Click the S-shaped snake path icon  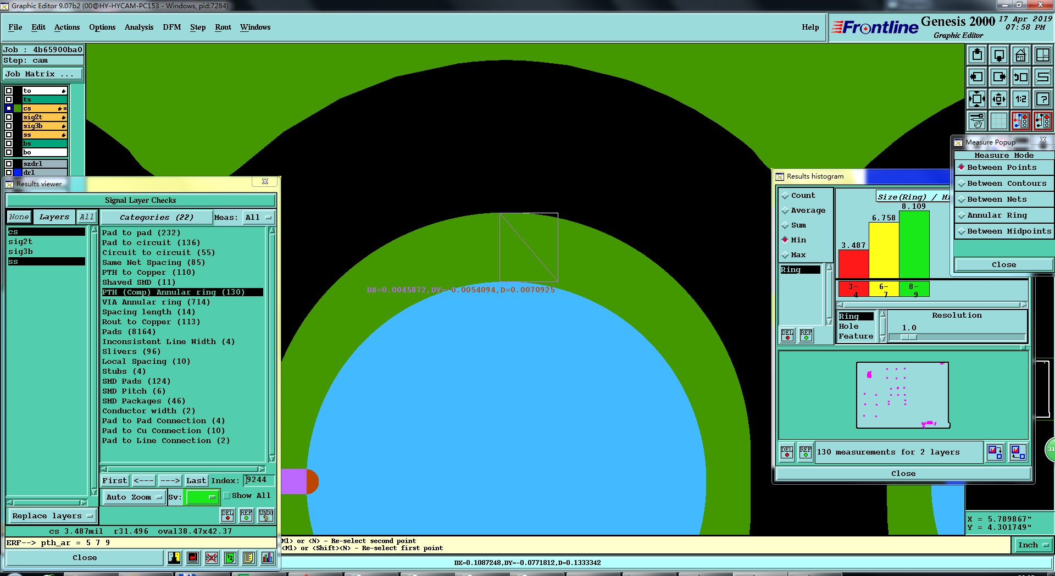(x=1043, y=77)
